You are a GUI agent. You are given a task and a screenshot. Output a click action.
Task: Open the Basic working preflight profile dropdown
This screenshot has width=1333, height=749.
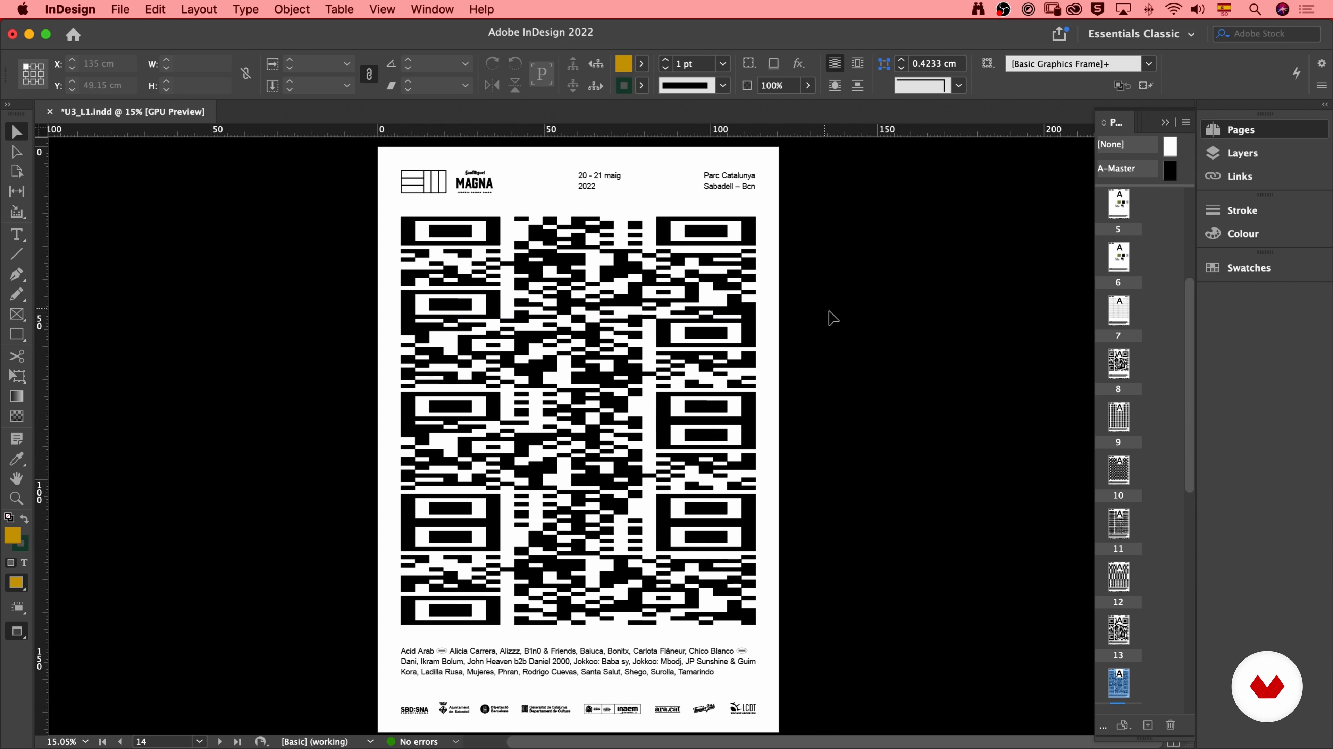(370, 741)
